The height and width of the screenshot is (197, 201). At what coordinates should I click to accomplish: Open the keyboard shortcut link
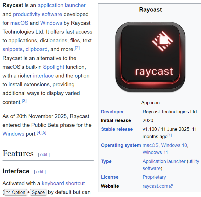63,183
